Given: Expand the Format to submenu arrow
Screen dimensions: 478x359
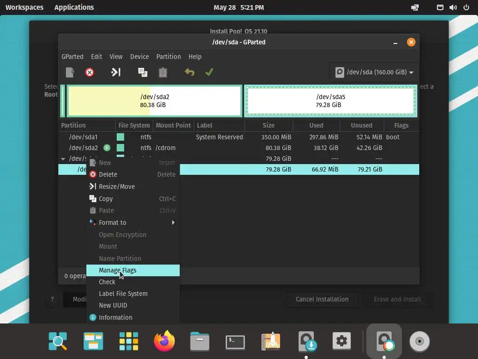Looking at the screenshot, I should point(173,223).
